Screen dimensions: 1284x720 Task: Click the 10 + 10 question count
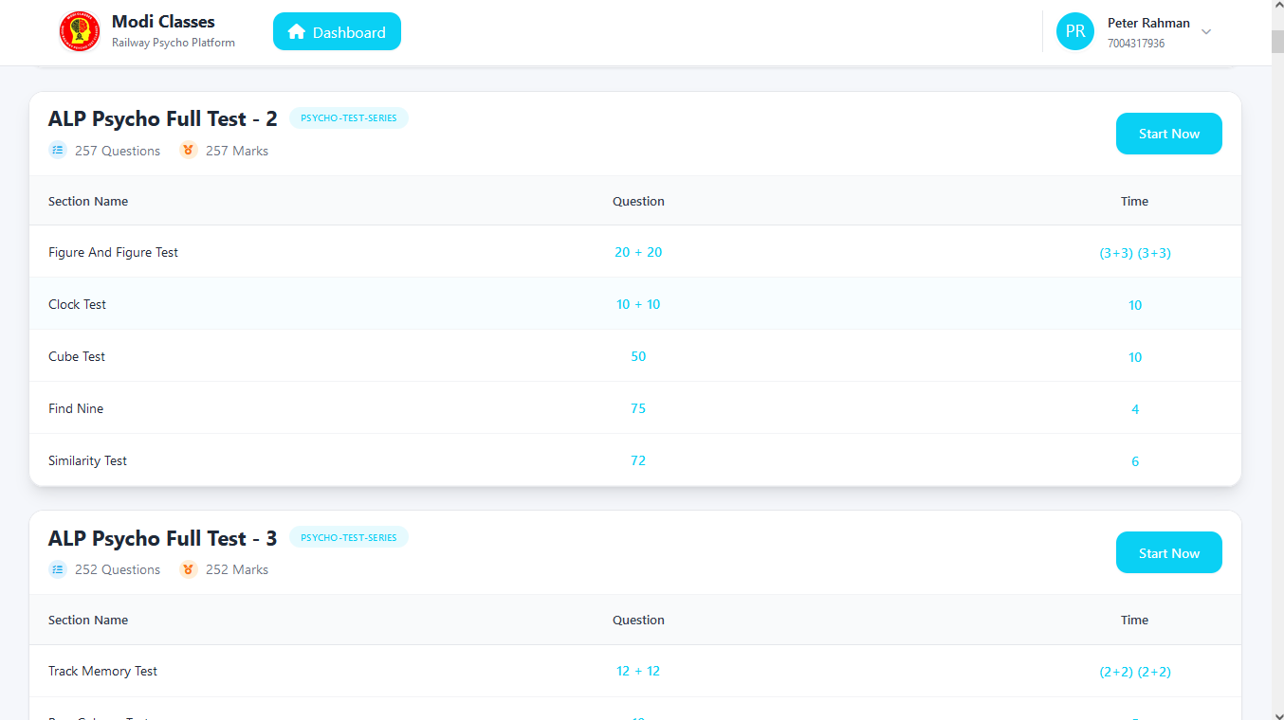(638, 304)
